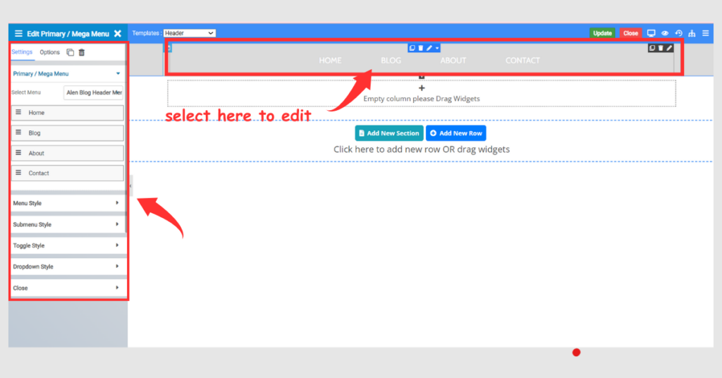Click BLOG in the header menu preview
This screenshot has height=378, width=722.
pos(391,61)
